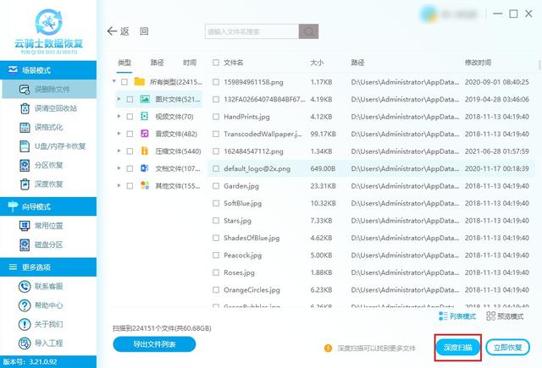Expand the 视频文件 tree node

(119, 116)
